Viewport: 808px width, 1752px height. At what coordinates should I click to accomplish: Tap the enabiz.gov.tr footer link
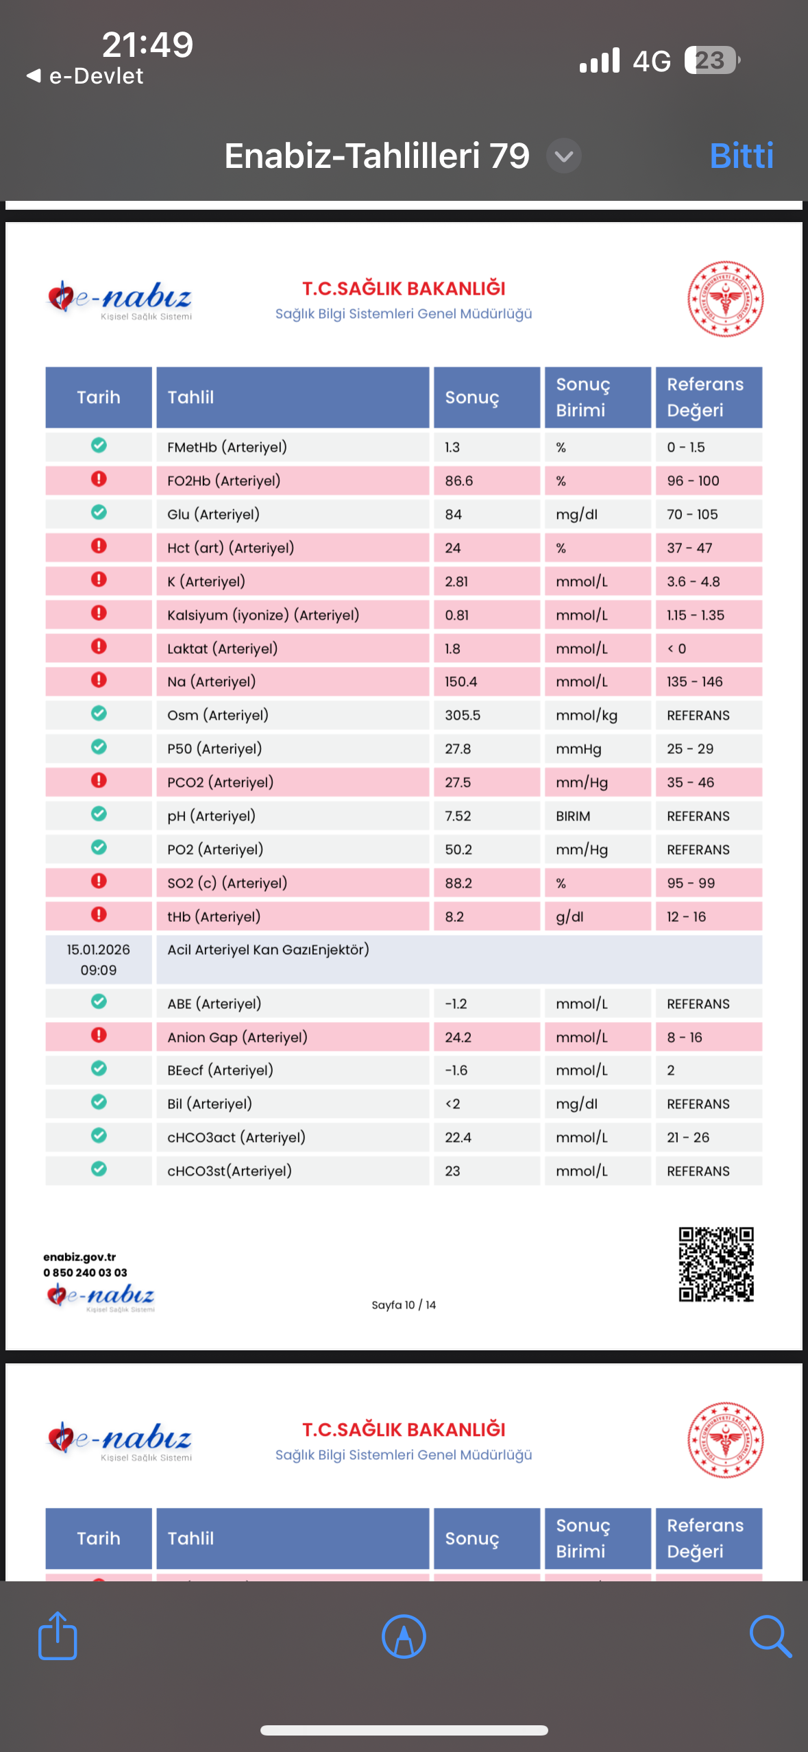click(x=79, y=1257)
